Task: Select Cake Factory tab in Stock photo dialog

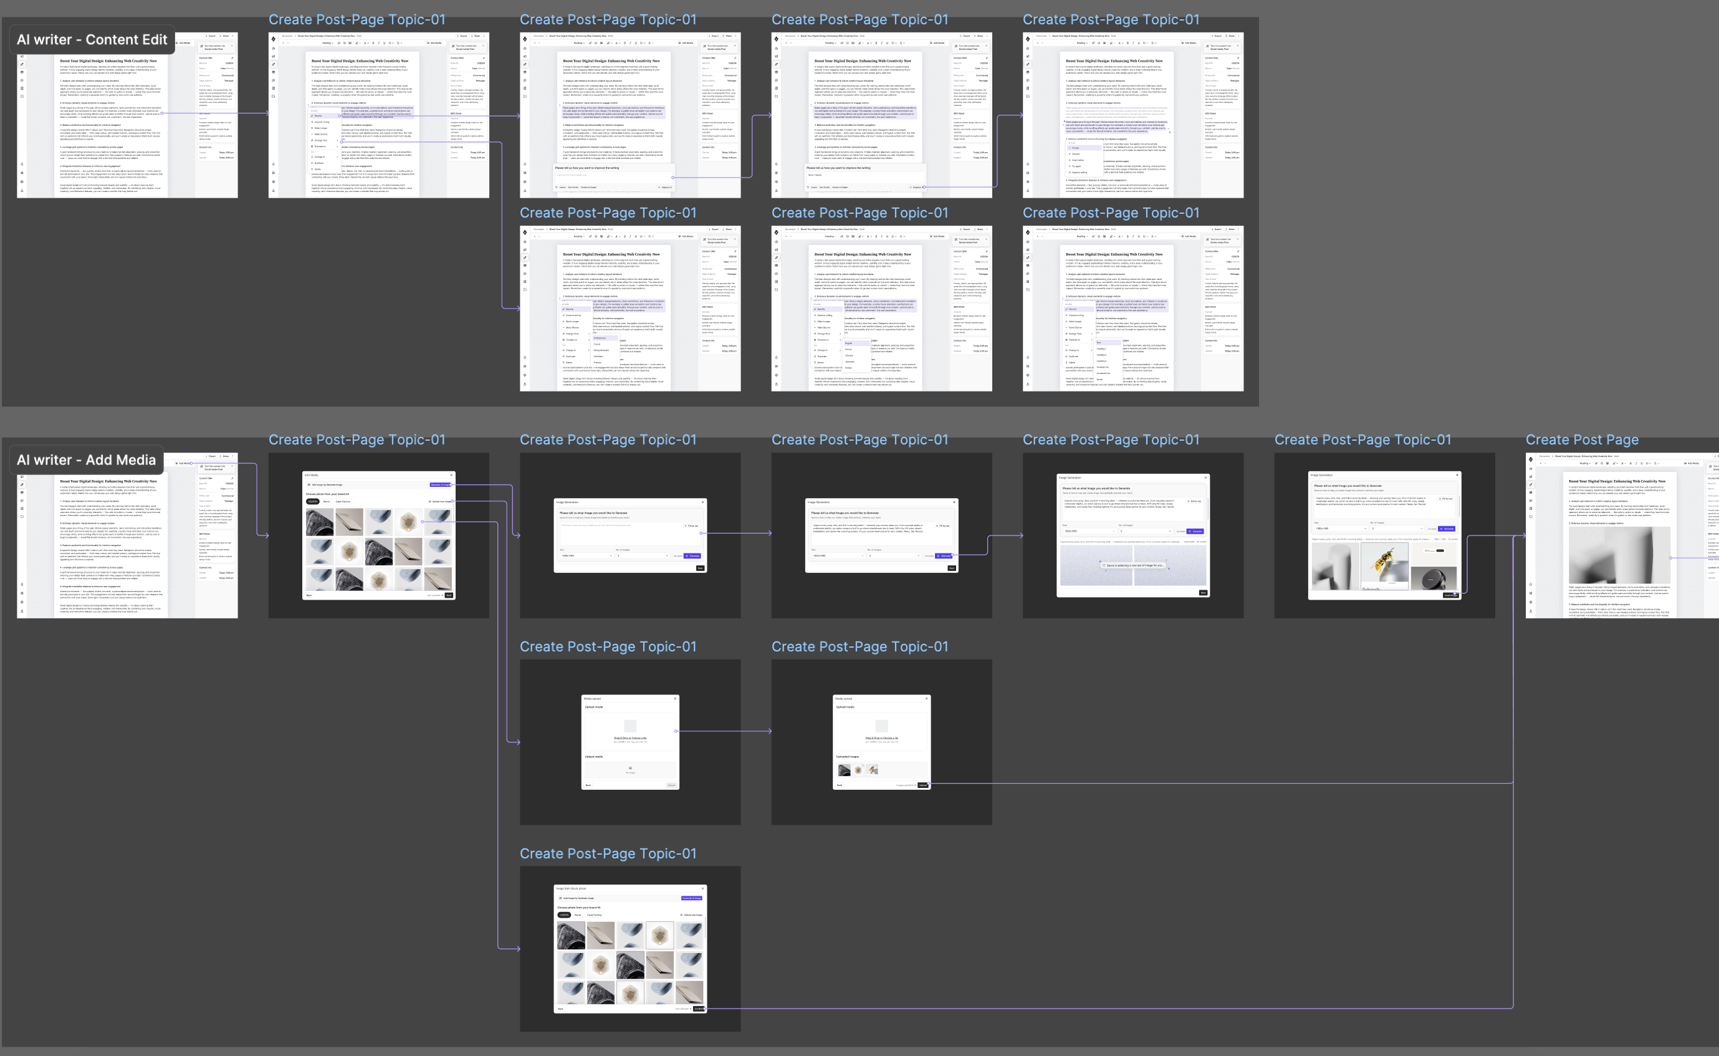Action: (595, 915)
